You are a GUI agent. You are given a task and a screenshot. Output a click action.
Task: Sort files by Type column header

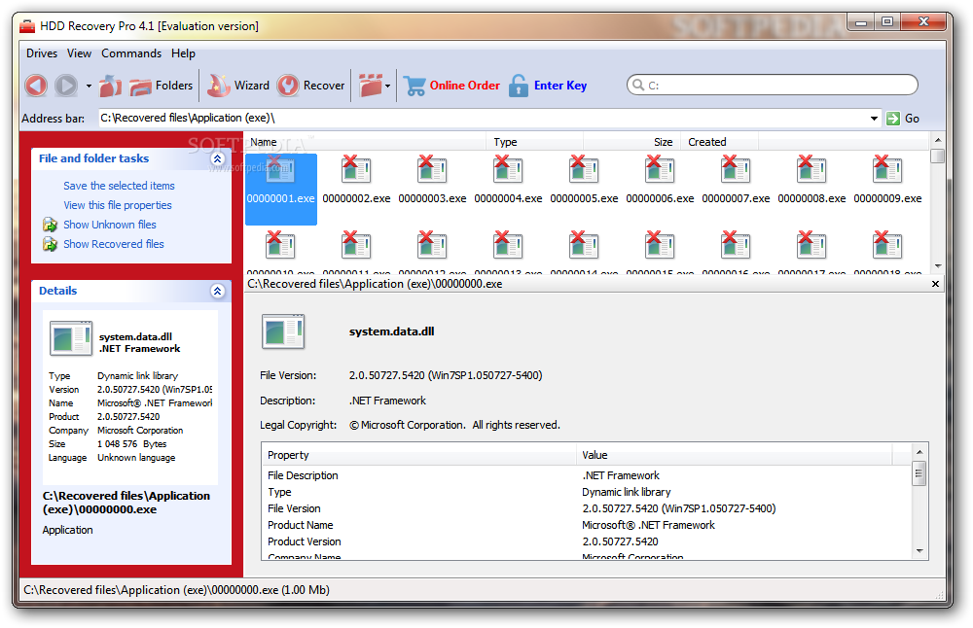point(534,142)
